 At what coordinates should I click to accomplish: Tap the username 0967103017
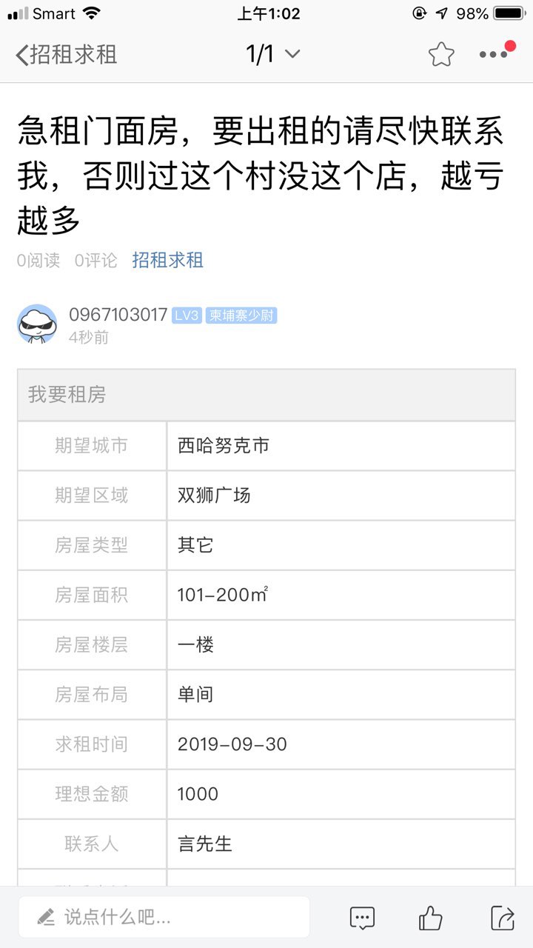tap(118, 315)
